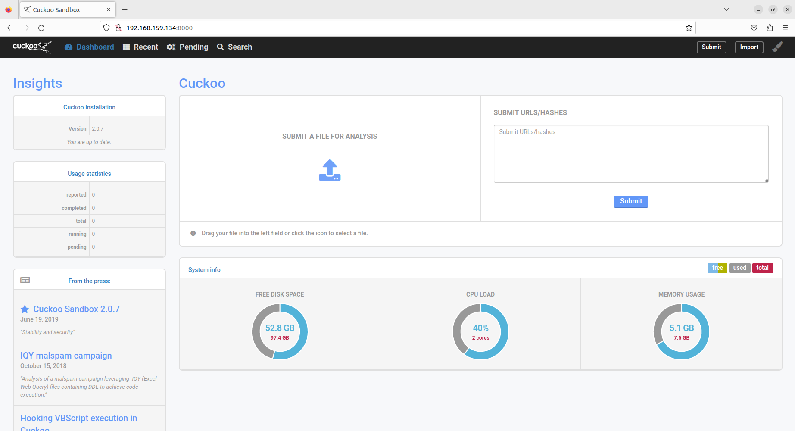Click the dashboard gauge icon in the navbar
795x431 pixels.
[x=69, y=47]
